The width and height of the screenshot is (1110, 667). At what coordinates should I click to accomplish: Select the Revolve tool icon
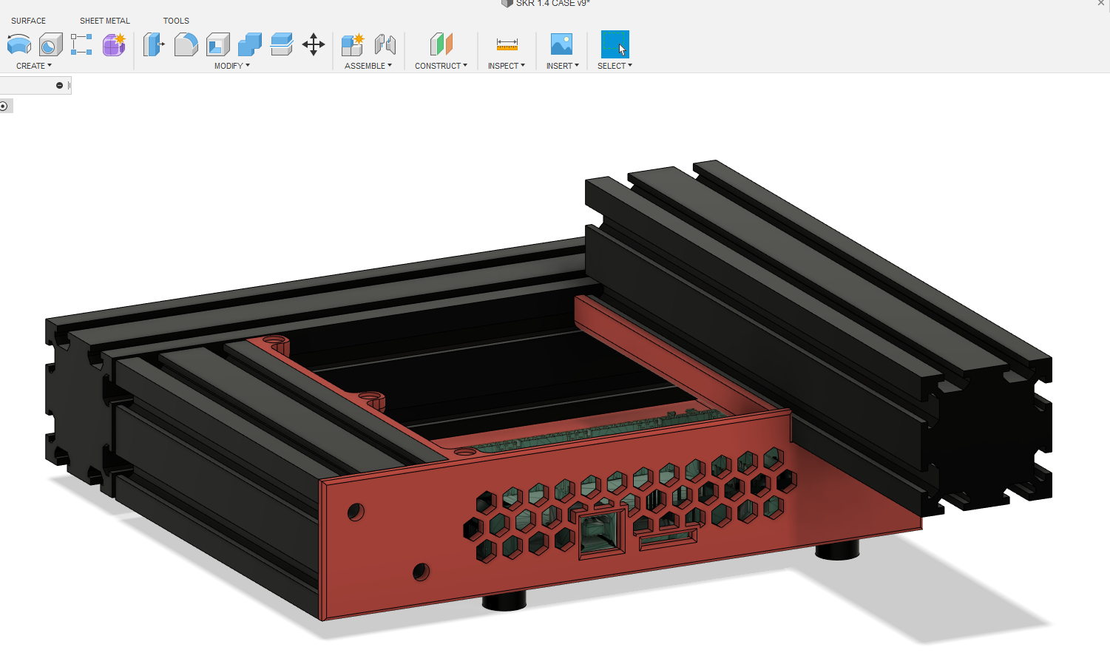[x=18, y=45]
